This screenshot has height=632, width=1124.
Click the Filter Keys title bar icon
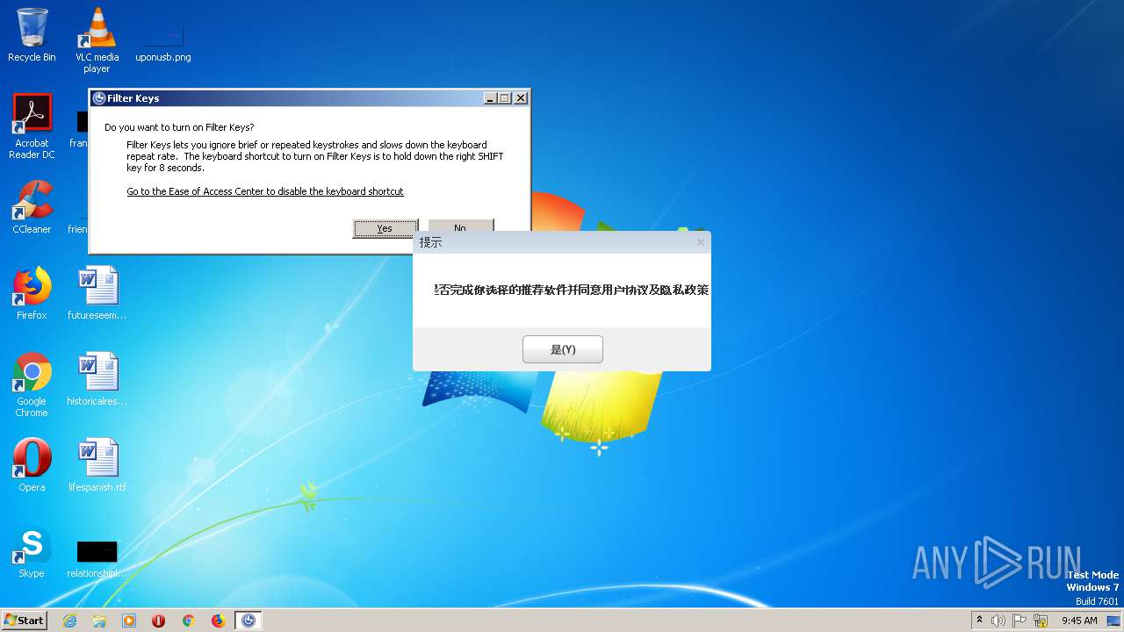[x=99, y=98]
